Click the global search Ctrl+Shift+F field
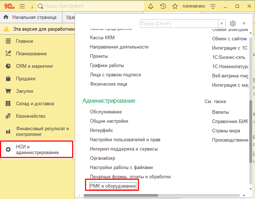Image resolution: width=255 pixels, height=199 pixels. 90,6
